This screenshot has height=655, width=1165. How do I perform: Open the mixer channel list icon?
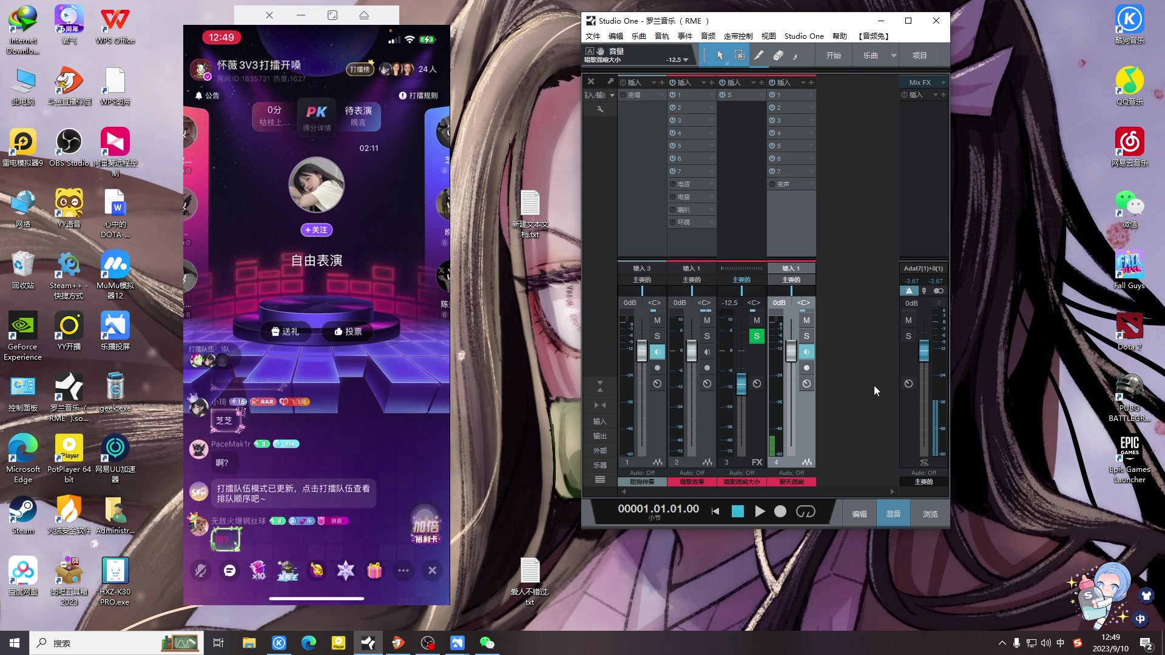coord(600,479)
